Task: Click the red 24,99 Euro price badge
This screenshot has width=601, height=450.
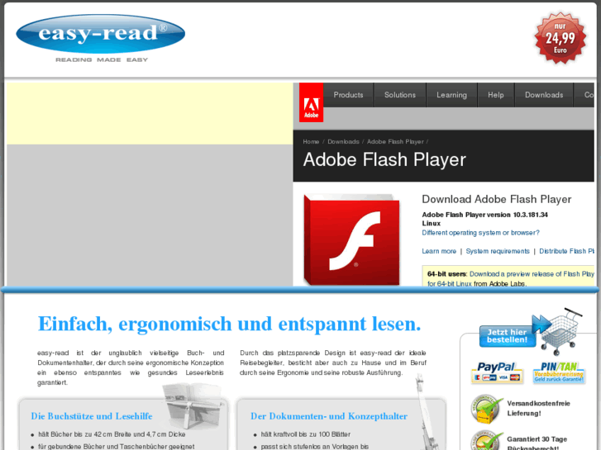Action: [x=560, y=38]
